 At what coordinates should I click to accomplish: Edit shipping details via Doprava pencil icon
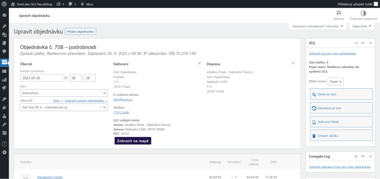[293, 63]
